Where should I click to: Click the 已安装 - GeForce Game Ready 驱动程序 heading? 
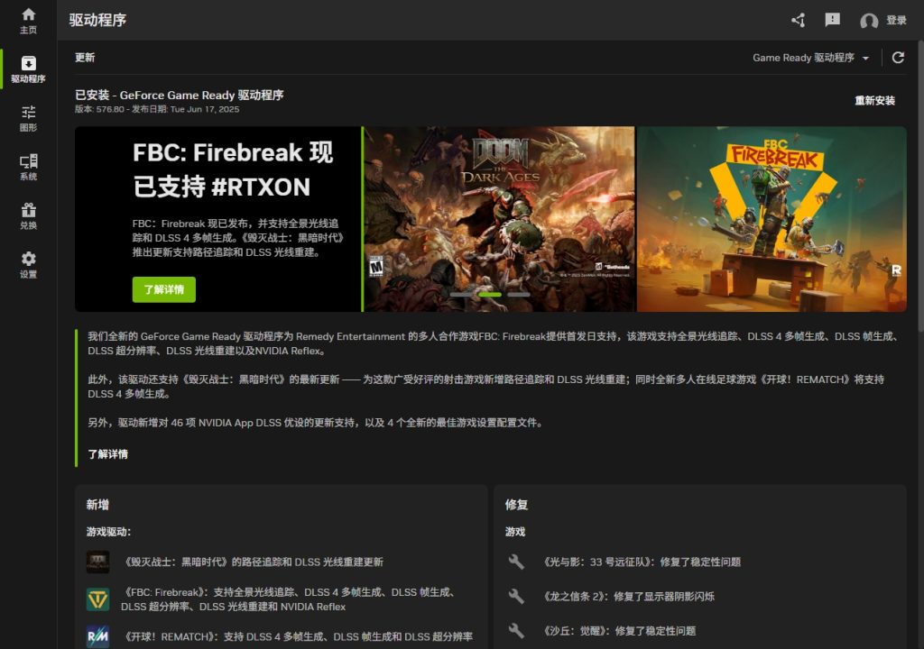point(180,96)
